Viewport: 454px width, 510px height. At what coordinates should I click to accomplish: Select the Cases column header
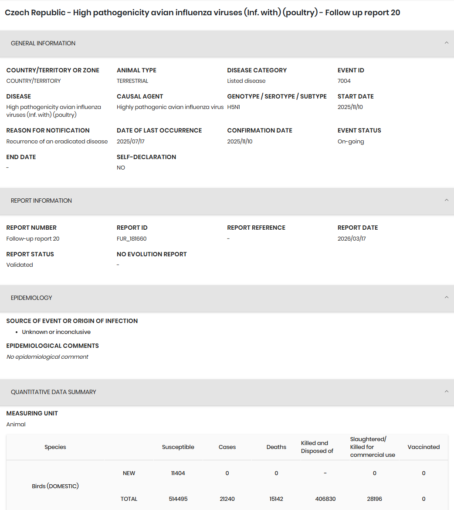(227, 447)
